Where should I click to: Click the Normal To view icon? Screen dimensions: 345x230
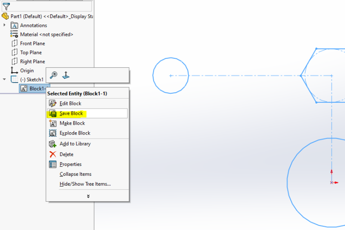point(66,75)
